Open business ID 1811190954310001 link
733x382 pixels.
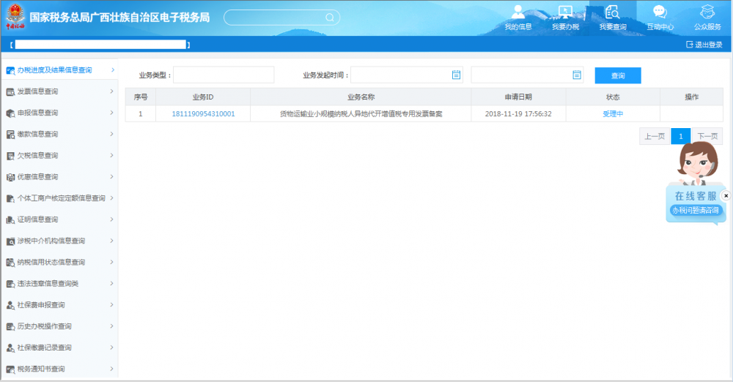click(x=203, y=114)
